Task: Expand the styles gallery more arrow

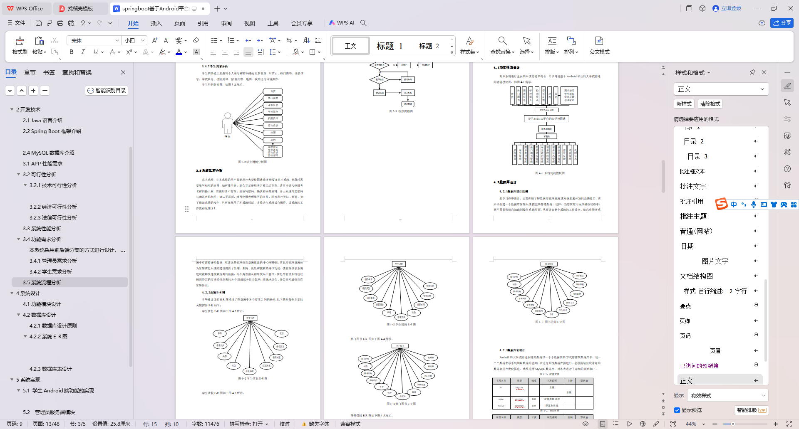Action: 452,52
